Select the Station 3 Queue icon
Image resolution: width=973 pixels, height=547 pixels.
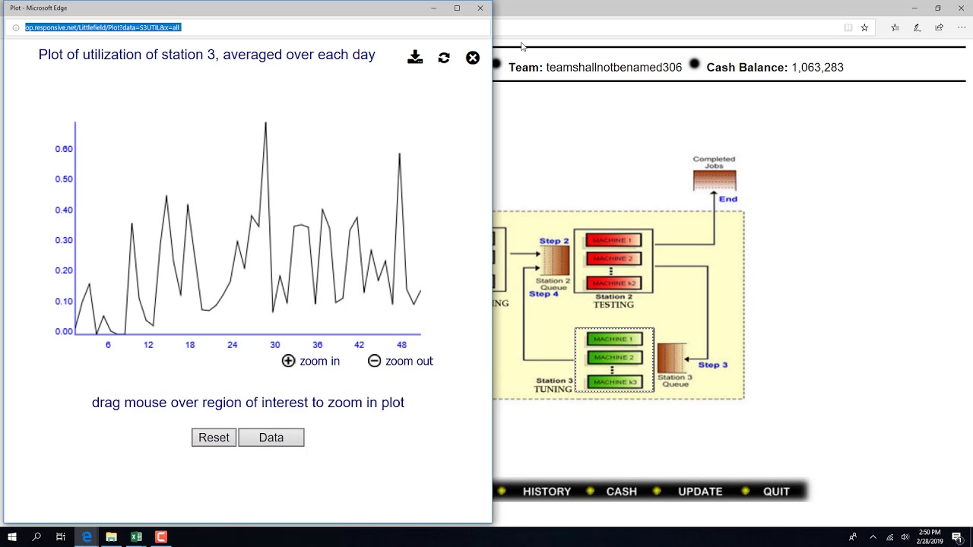[672, 358]
